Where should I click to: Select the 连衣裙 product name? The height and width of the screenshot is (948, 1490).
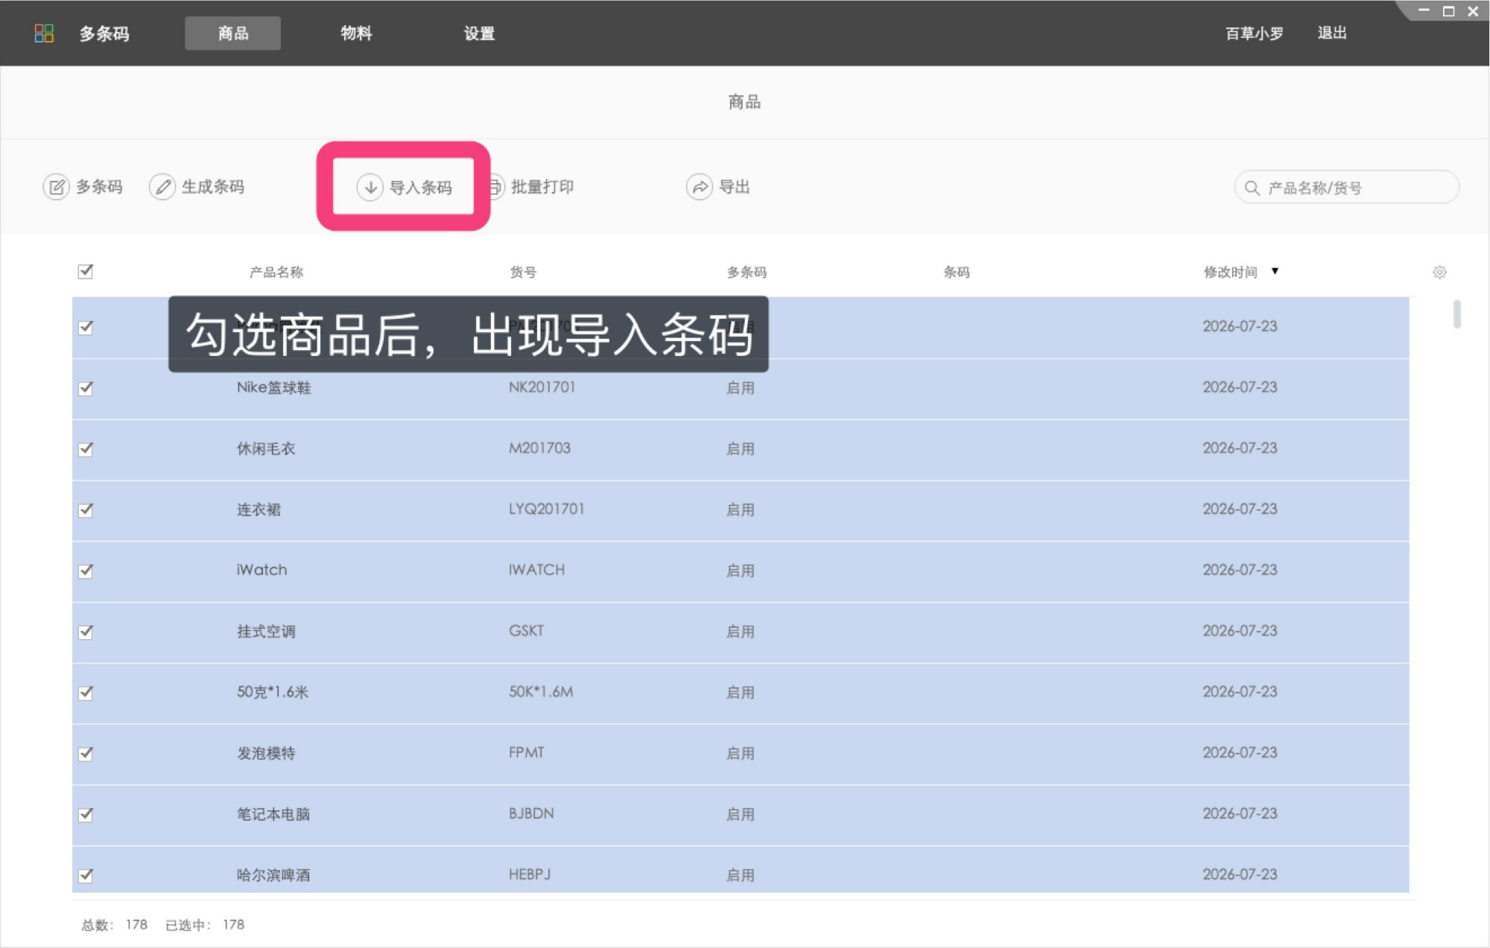point(259,510)
